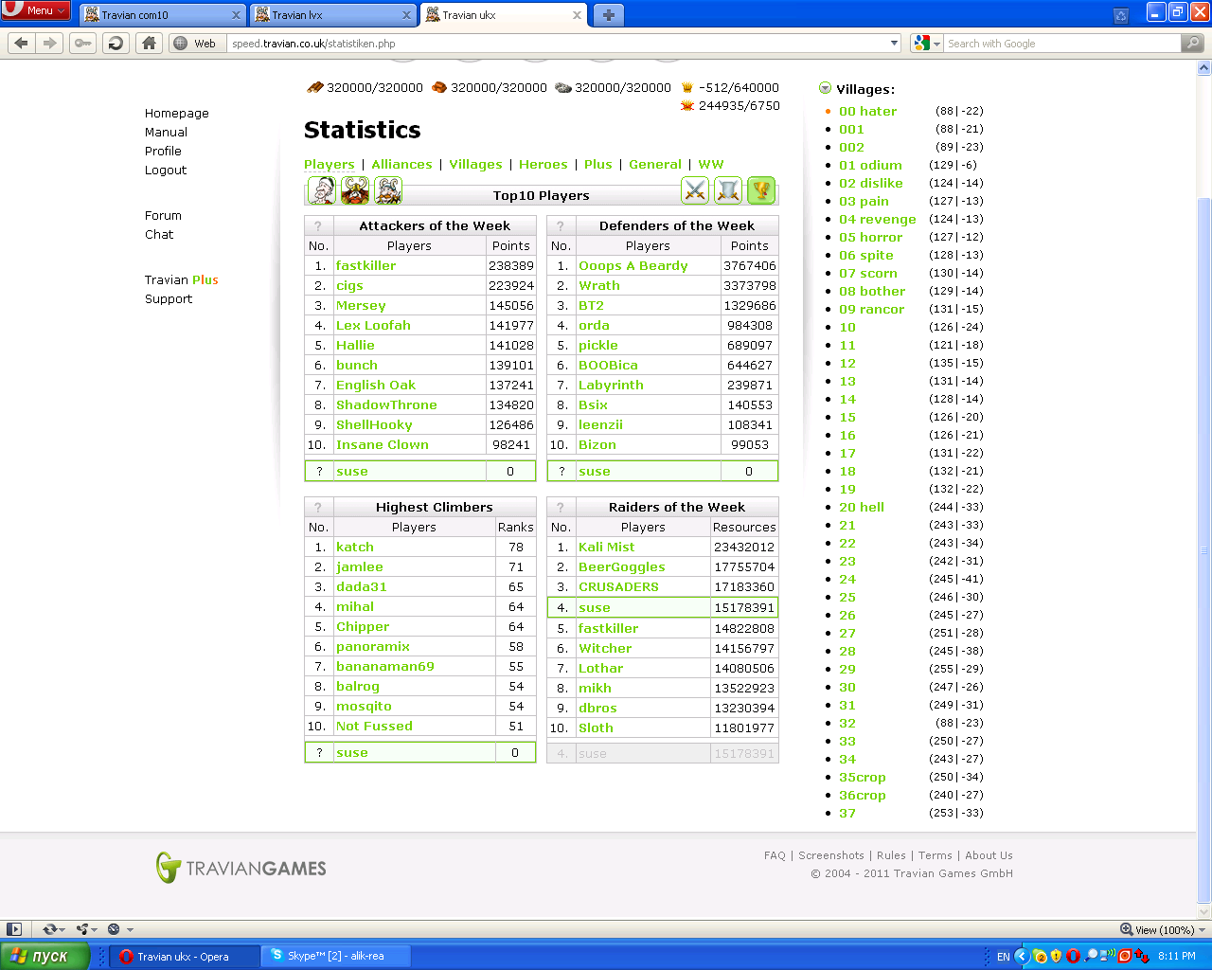Open the FAQ footer link
Viewport: 1212px width, 970px height.
[x=775, y=855]
